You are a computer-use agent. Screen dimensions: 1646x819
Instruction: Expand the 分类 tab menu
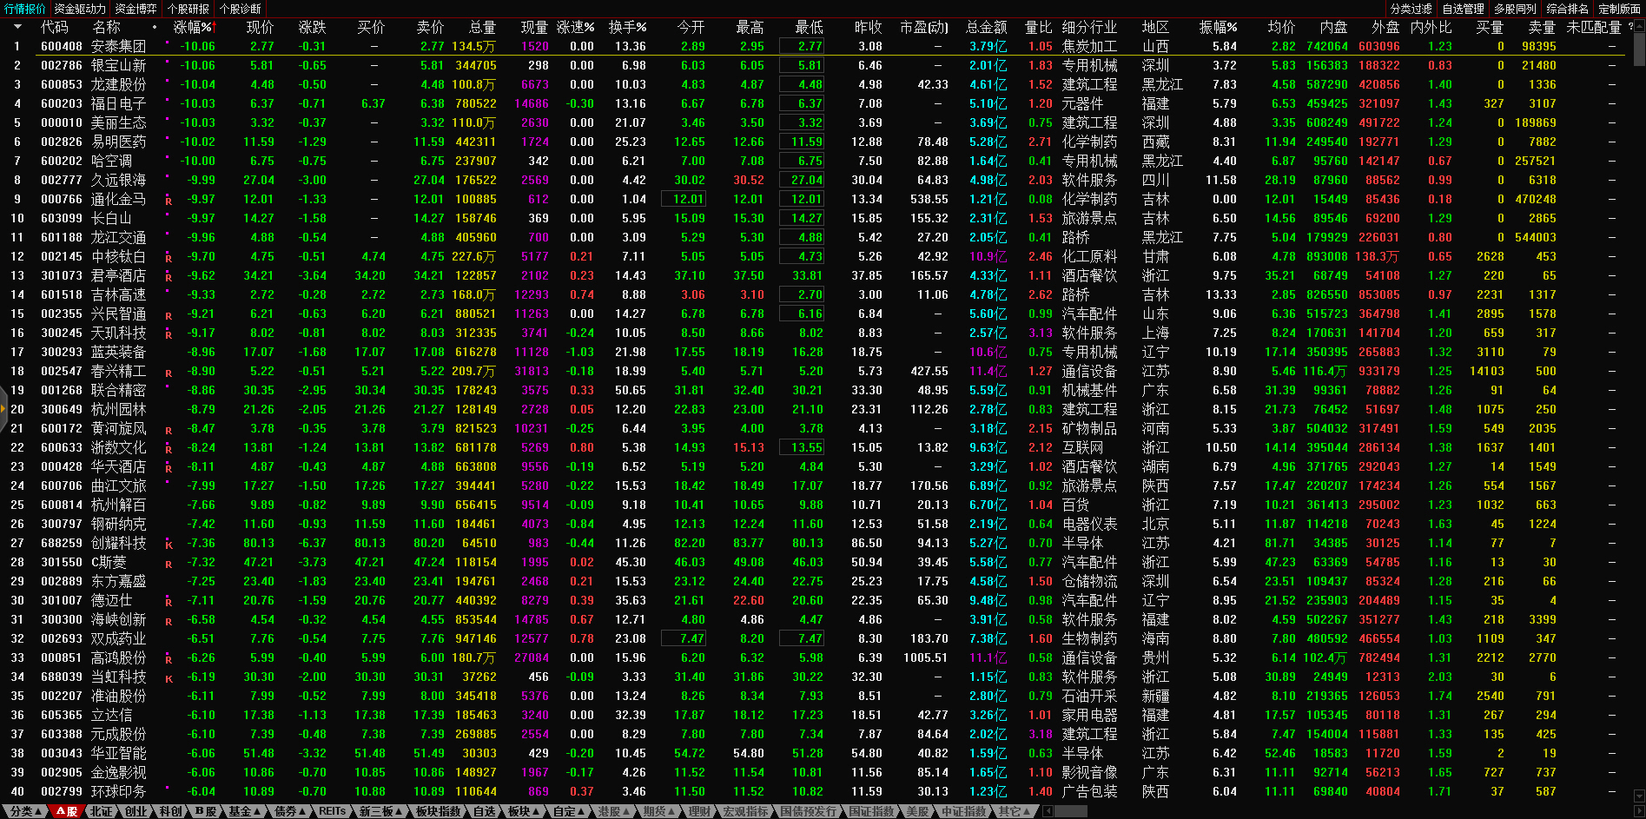25,811
